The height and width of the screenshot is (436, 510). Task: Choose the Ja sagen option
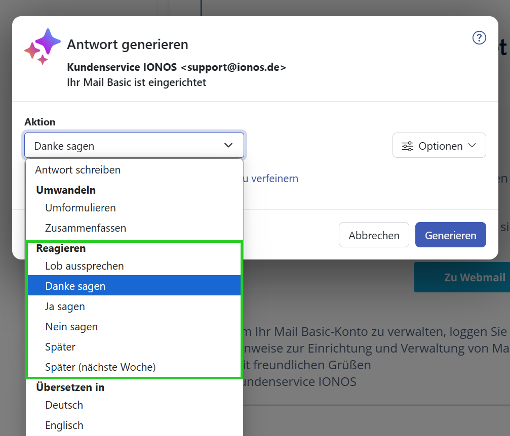134,307
